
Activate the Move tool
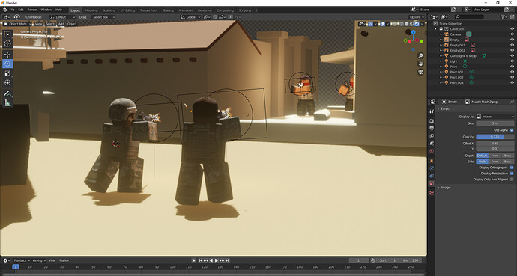tap(7, 55)
